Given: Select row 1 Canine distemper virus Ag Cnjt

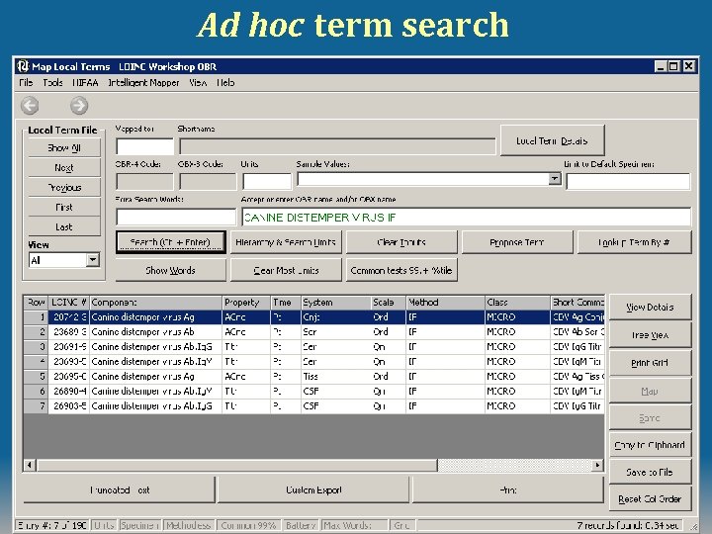Looking at the screenshot, I should pos(313,317).
